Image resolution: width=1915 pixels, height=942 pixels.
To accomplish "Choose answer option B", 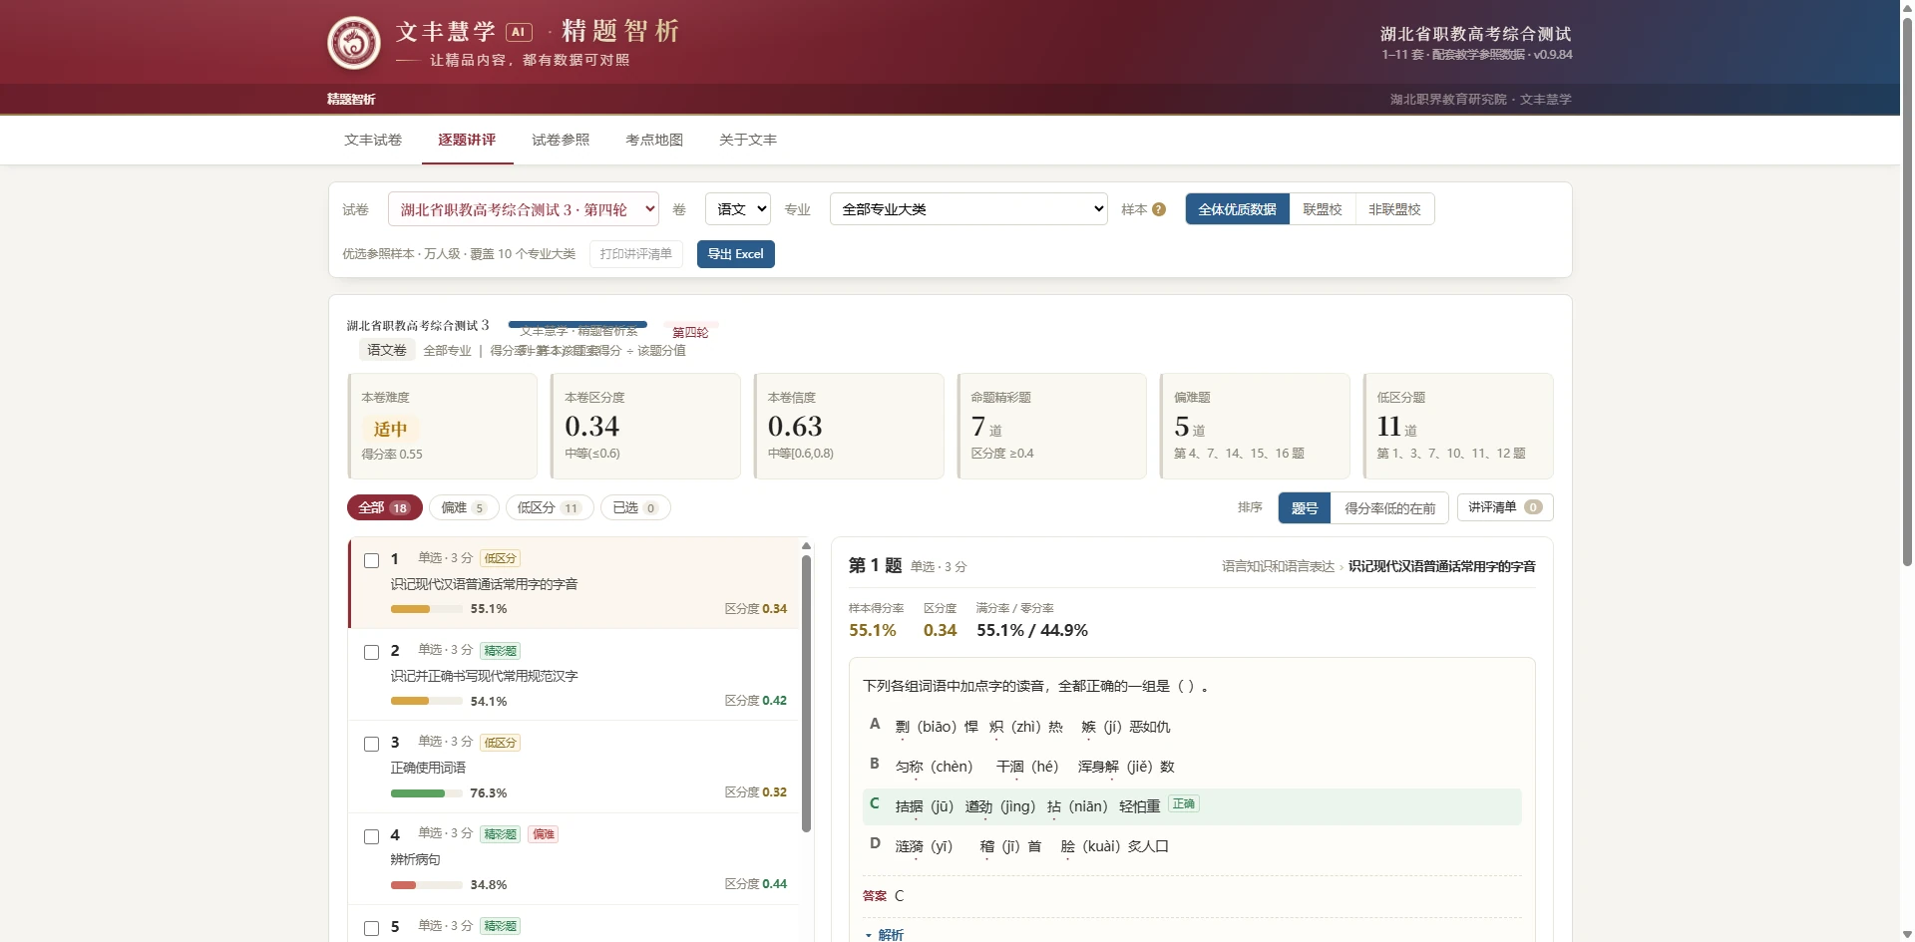I will pos(1192,767).
